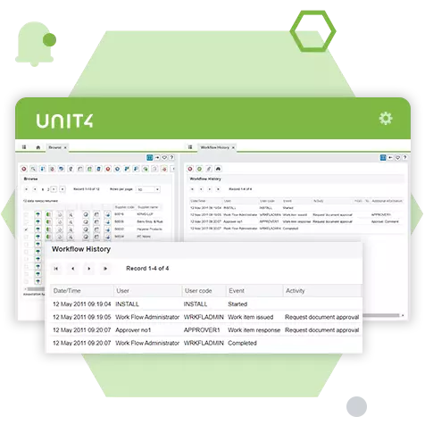
Task: Select page 2 in the Browse pager
Action: (48, 189)
